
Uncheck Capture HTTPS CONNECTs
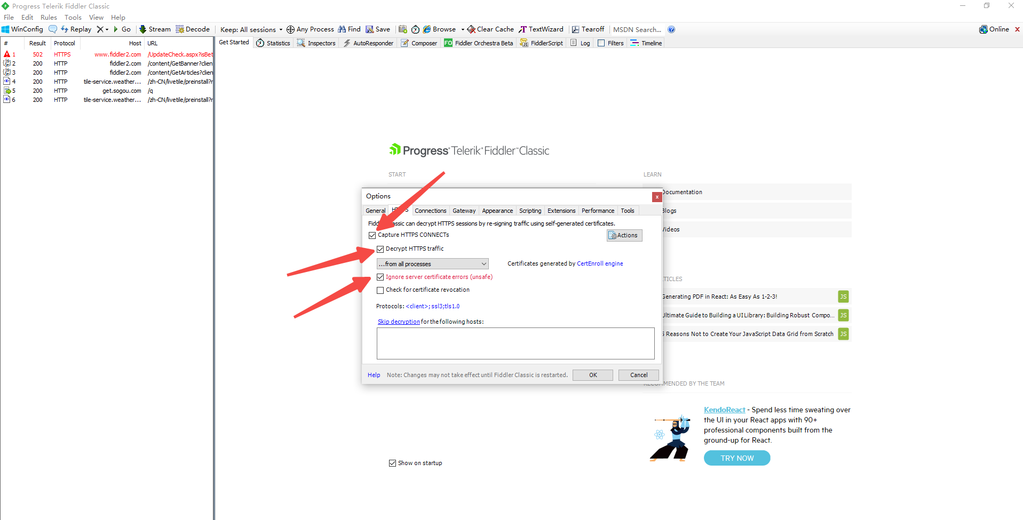372,235
